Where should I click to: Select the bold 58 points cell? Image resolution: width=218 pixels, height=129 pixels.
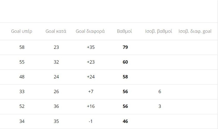point(125,77)
